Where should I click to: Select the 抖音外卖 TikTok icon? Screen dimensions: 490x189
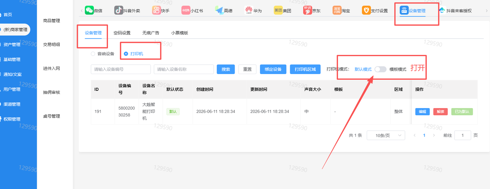click(x=119, y=10)
